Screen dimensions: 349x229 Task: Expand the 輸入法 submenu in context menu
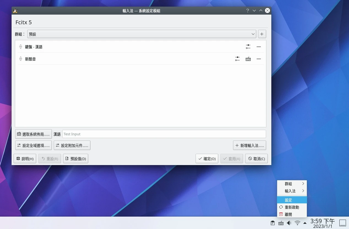click(292, 191)
